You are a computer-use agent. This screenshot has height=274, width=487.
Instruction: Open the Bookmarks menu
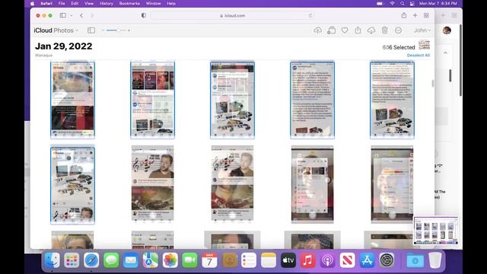coord(129,3)
